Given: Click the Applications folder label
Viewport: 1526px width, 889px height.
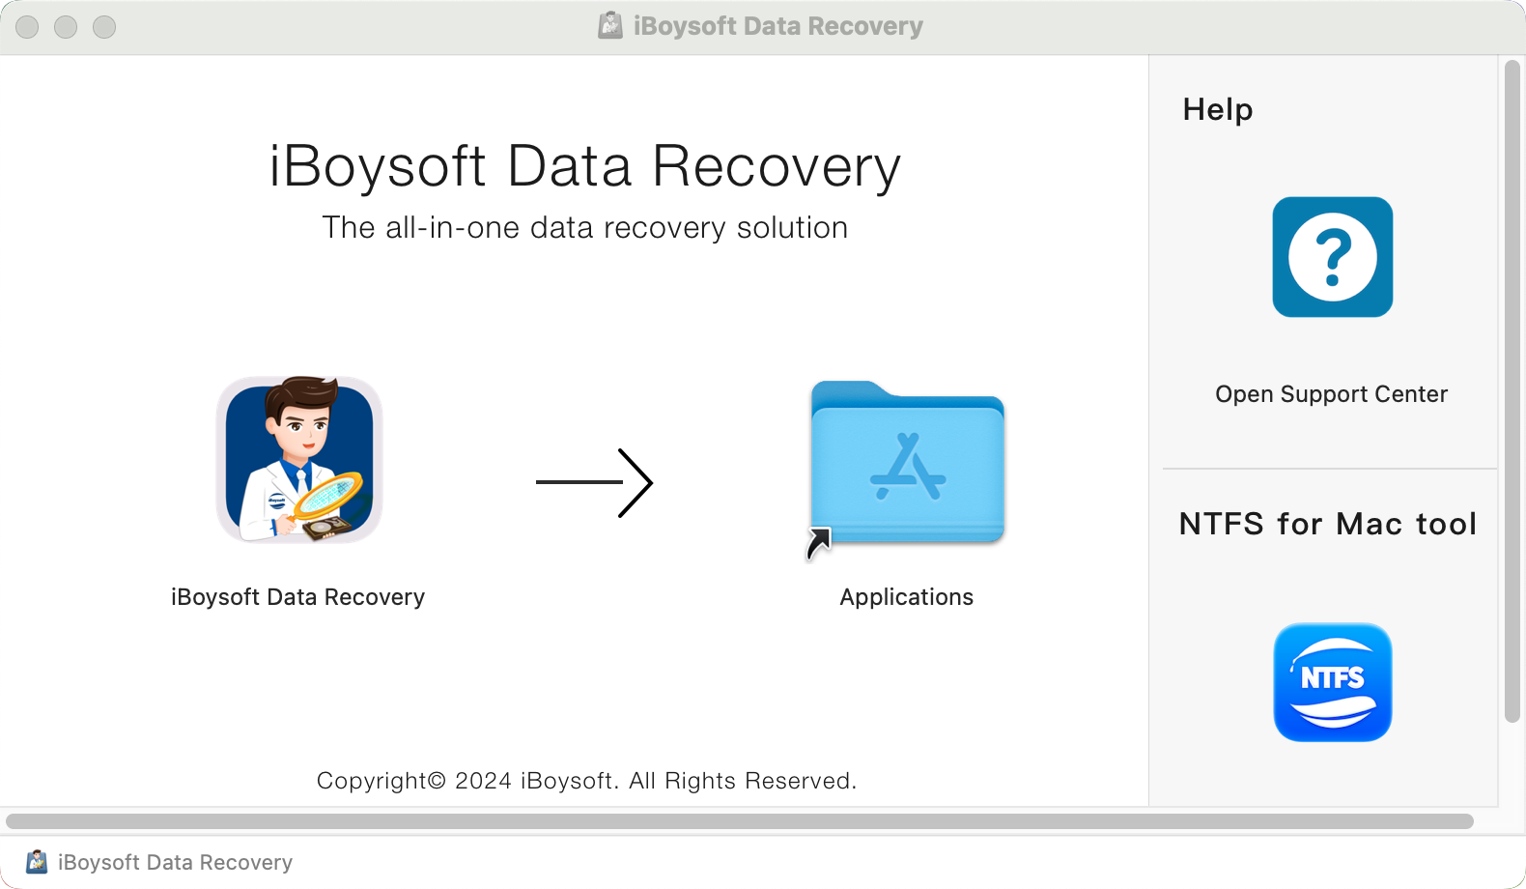Looking at the screenshot, I should pyautogui.click(x=906, y=597).
